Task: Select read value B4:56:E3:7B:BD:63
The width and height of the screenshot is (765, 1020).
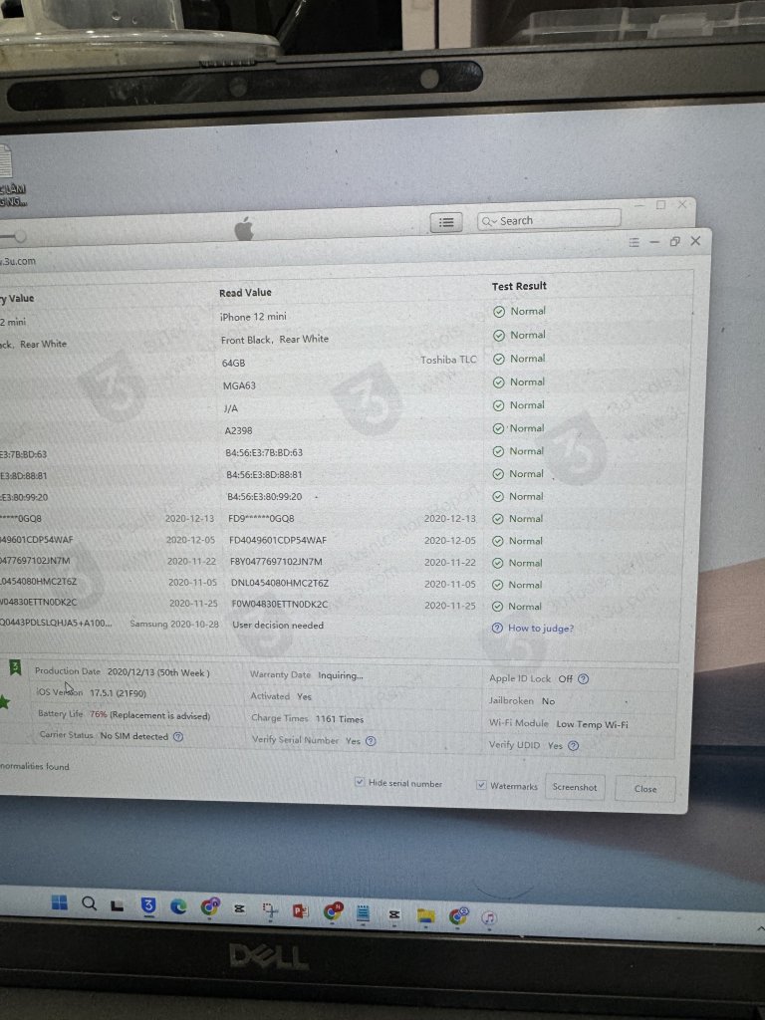Action: coord(264,452)
